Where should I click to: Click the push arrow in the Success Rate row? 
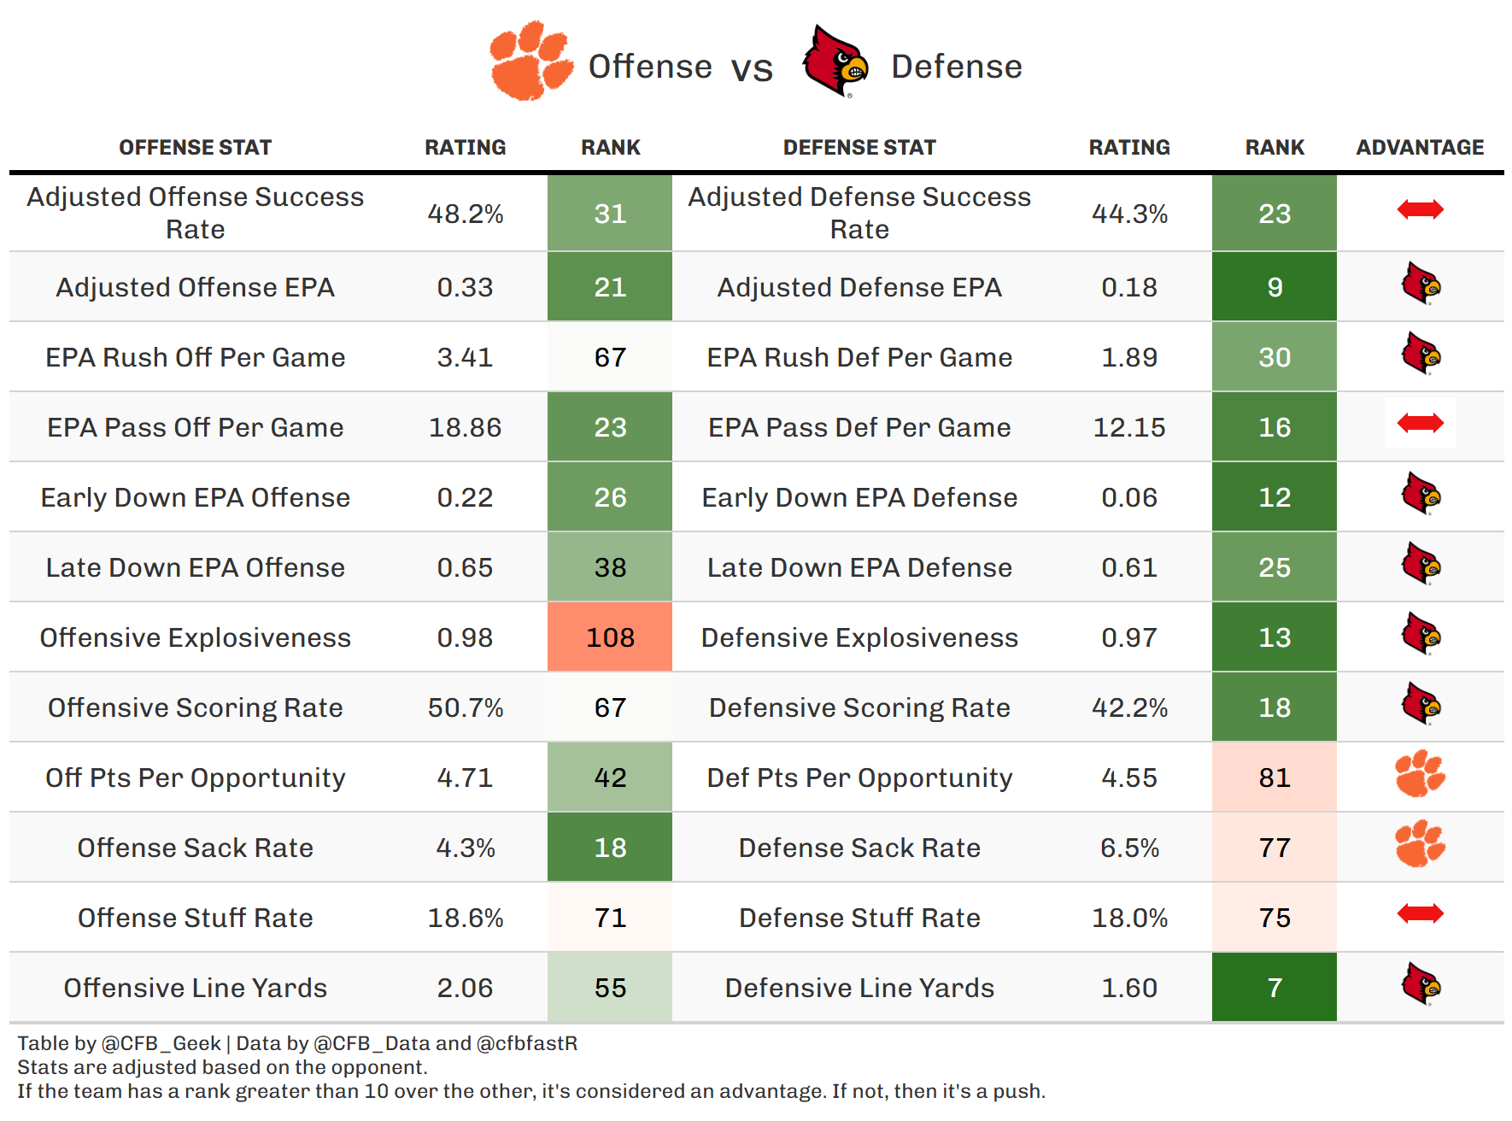coord(1420,209)
